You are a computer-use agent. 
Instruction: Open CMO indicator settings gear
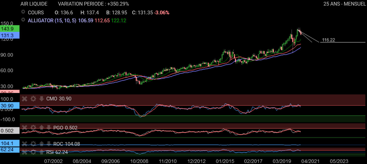point(33,99)
